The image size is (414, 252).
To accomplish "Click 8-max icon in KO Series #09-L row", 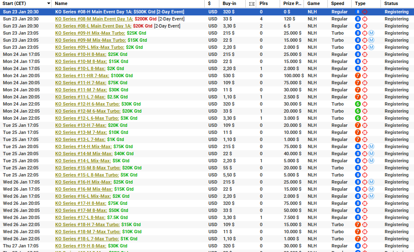I will point(358,47).
